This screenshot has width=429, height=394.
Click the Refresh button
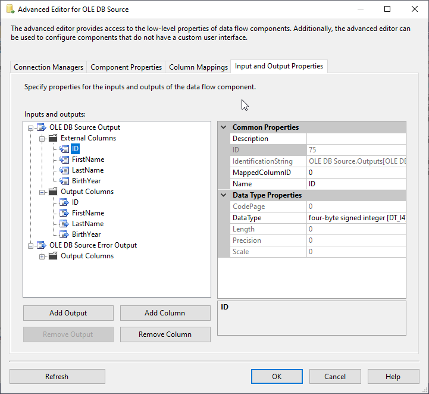point(57,377)
